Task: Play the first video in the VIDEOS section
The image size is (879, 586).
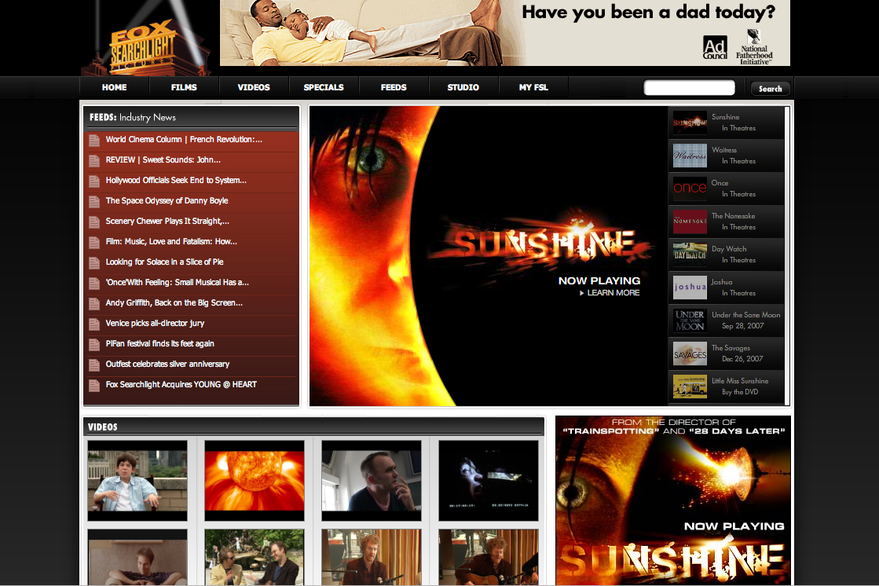Action: tap(137, 480)
